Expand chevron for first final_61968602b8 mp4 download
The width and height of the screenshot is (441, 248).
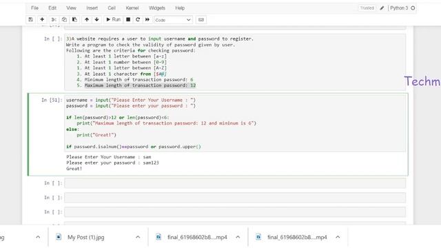coord(238,237)
